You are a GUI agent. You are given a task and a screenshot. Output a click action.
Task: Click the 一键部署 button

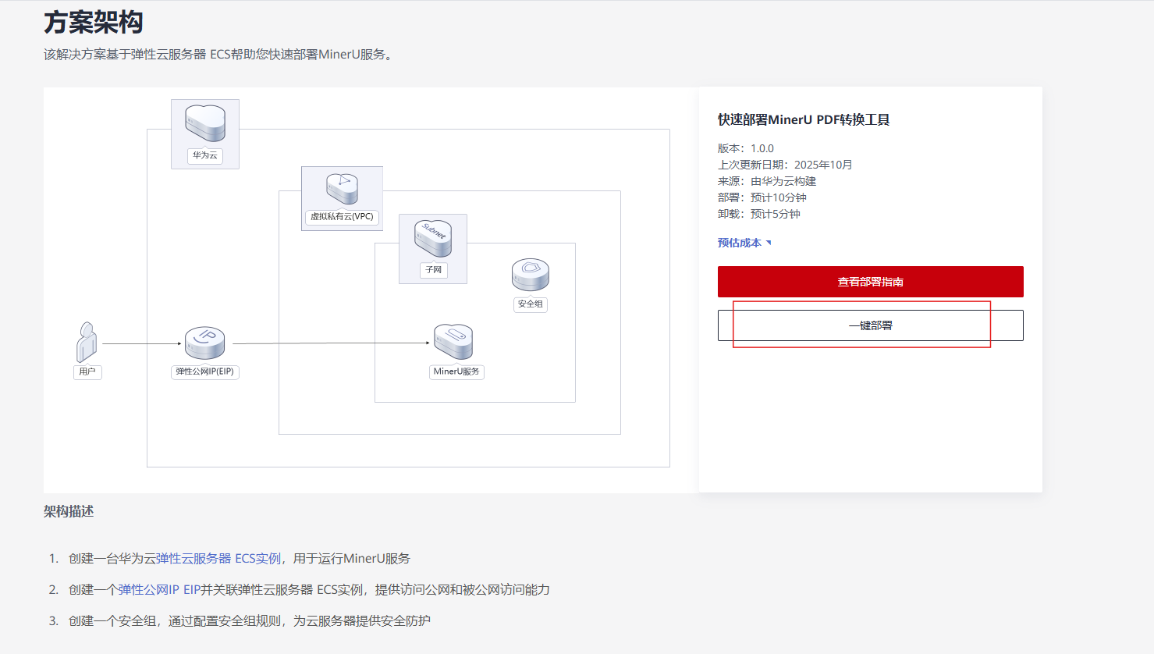pyautogui.click(x=871, y=325)
